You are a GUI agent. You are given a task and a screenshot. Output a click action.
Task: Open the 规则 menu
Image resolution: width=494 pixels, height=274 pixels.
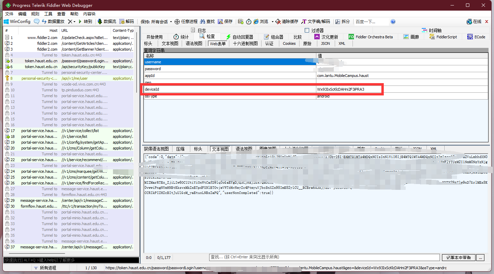(35, 14)
